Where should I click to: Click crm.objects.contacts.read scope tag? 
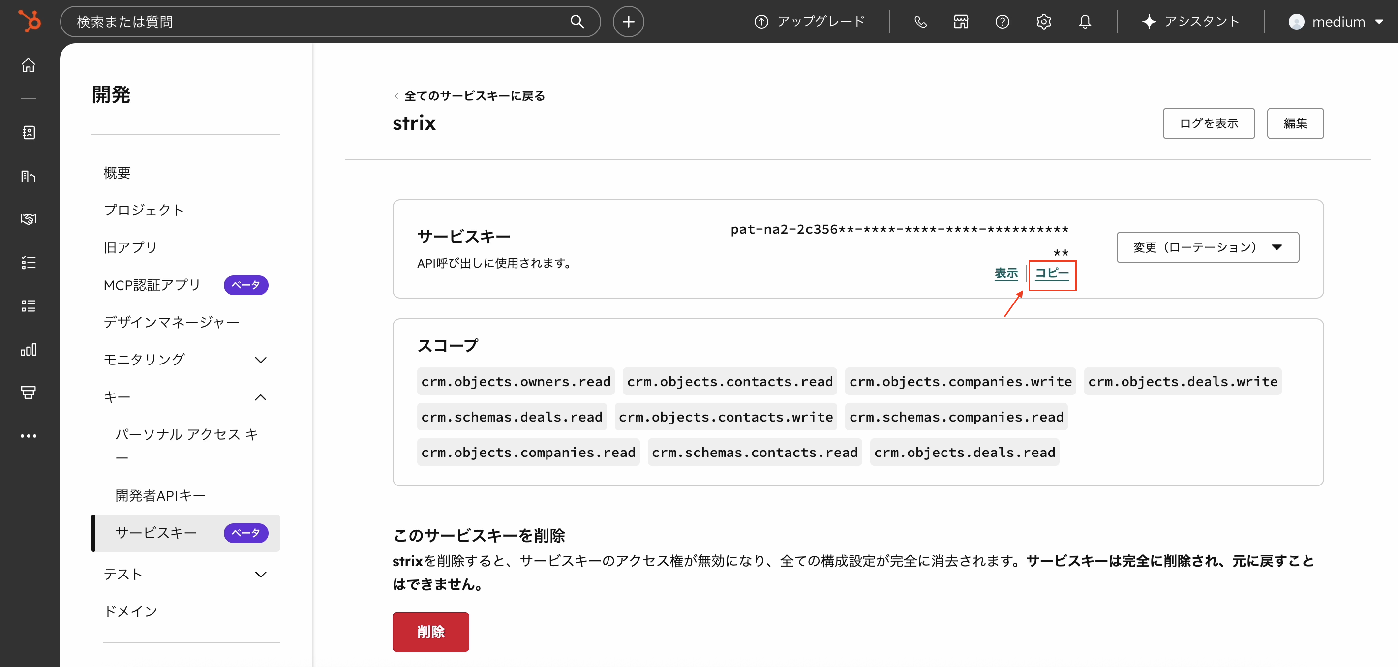coord(729,381)
